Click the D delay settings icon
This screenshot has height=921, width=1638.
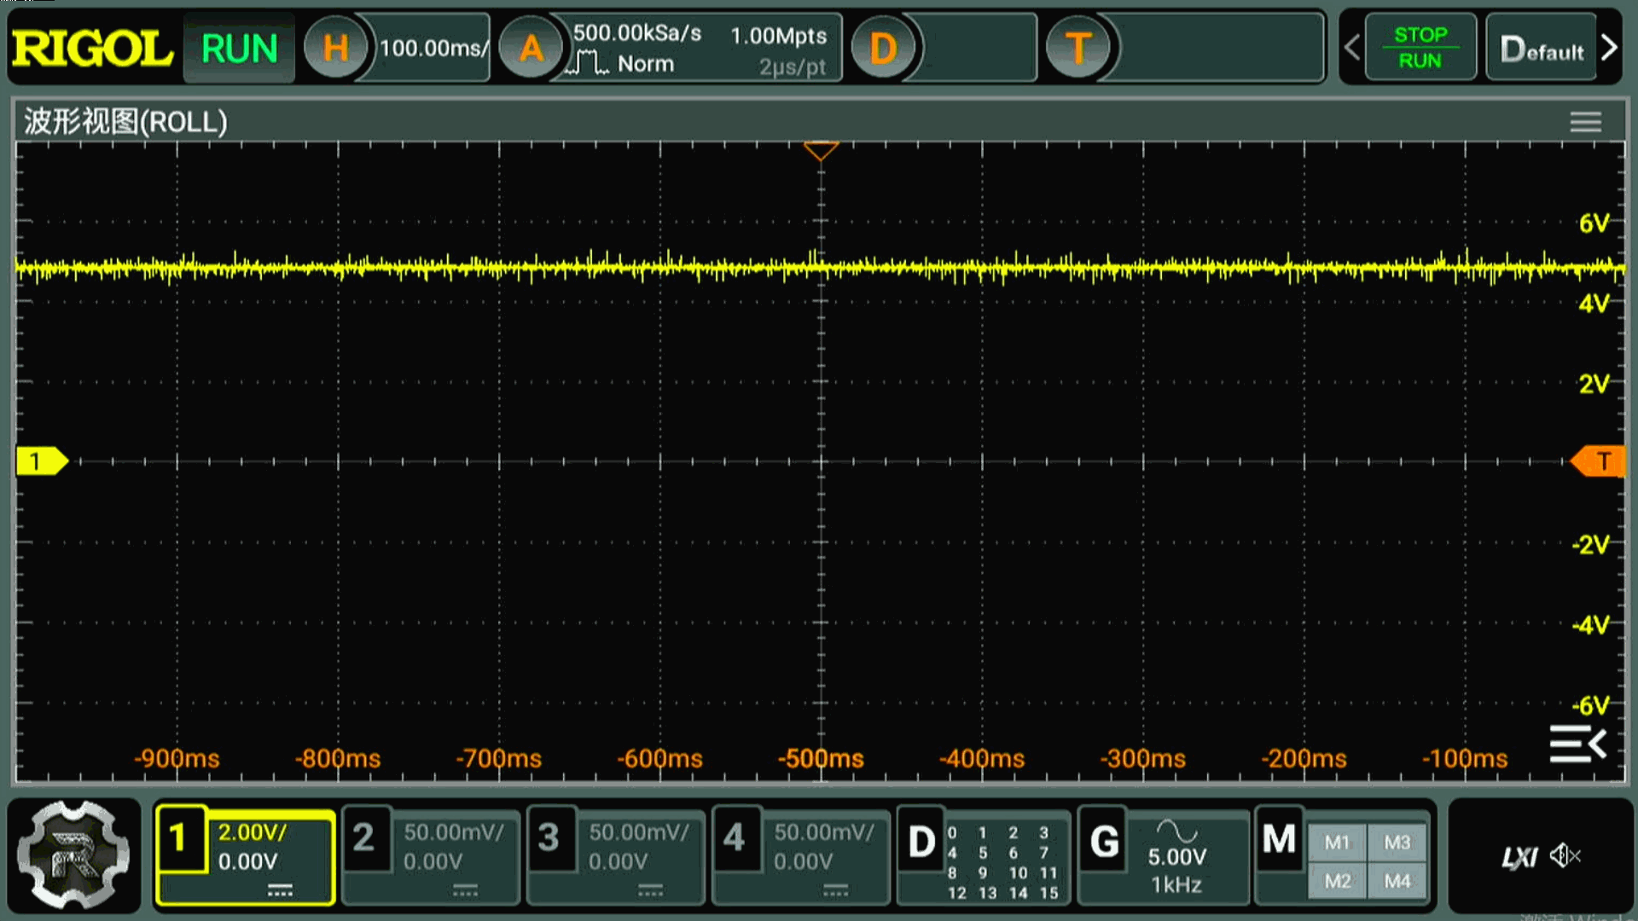(x=883, y=49)
